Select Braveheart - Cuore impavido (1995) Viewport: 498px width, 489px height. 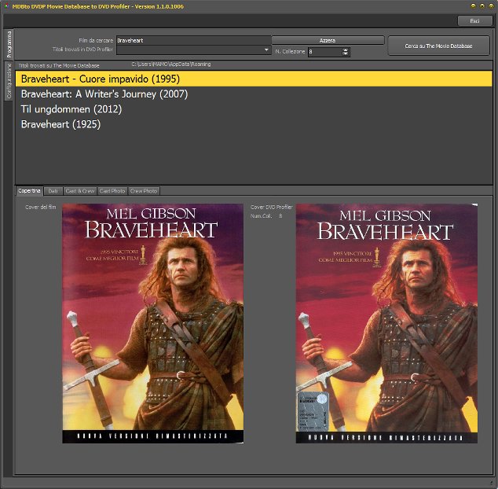coord(254,79)
